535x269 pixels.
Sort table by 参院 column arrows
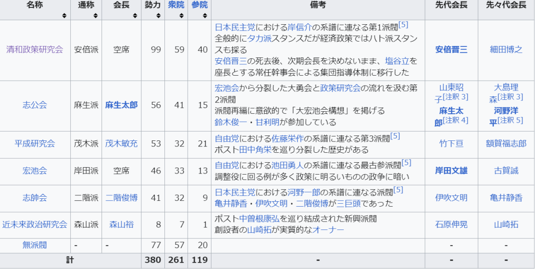tap(205, 16)
